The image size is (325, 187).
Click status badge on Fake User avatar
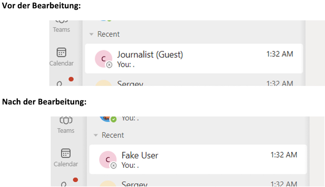(x=114, y=166)
